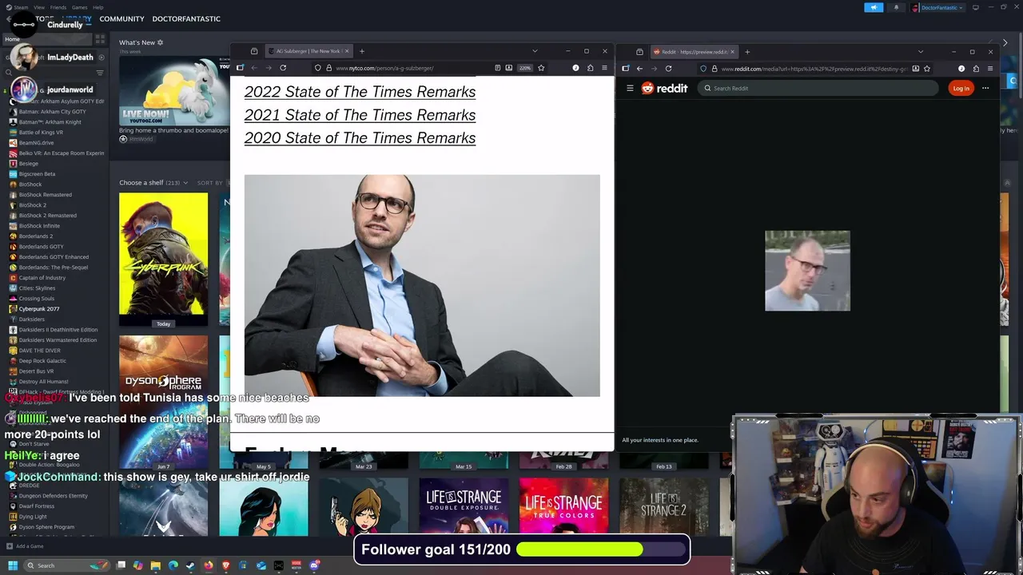This screenshot has width=1023, height=575.
Task: Toggle reader view on nytco page
Action: pos(497,68)
